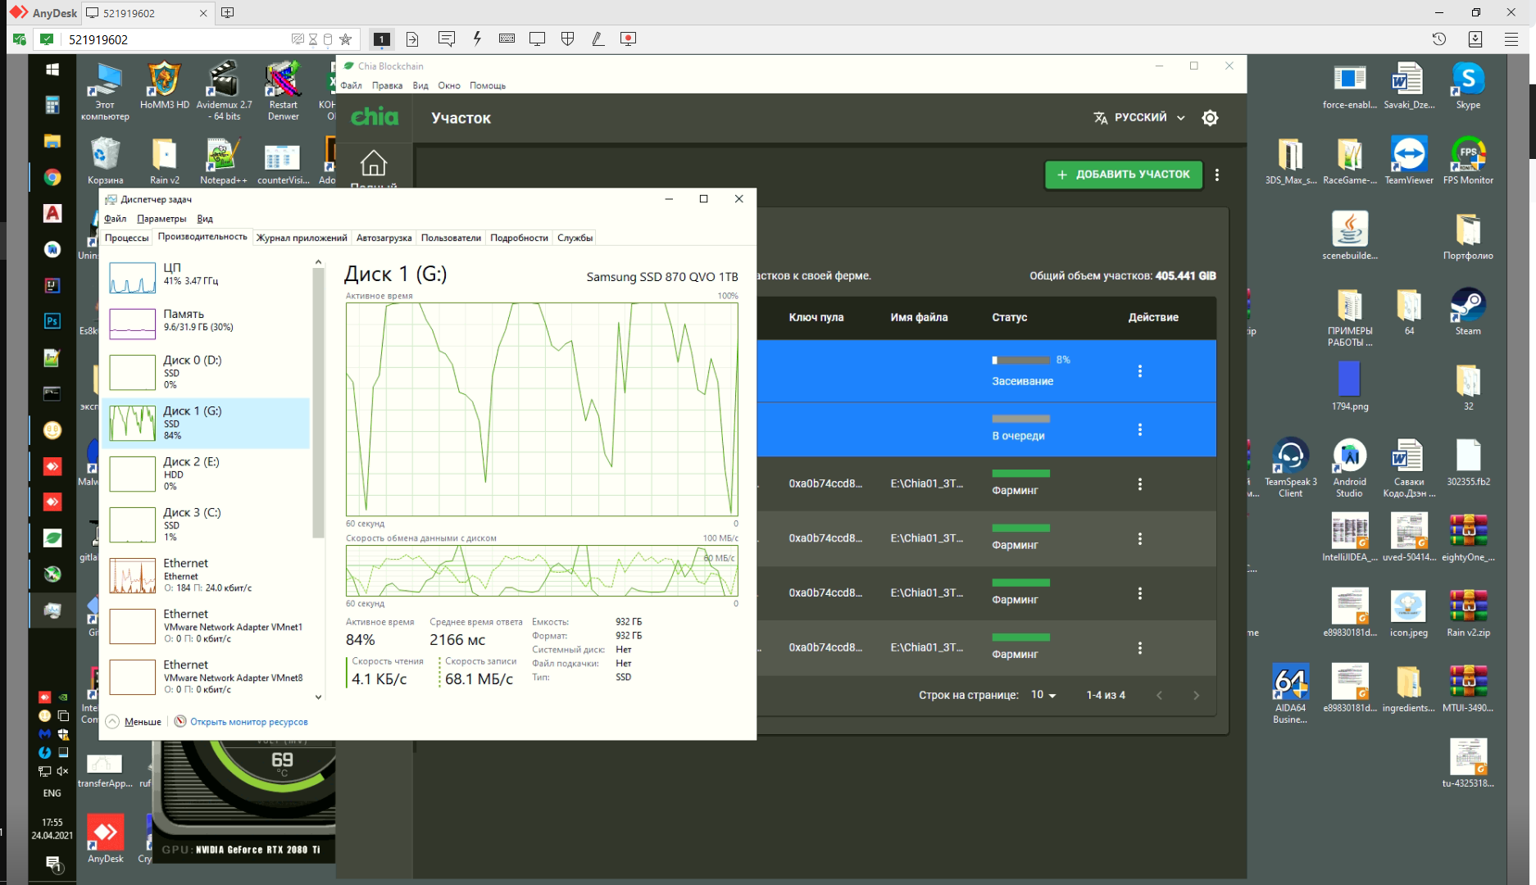This screenshot has width=1536, height=885.
Task: Click the ДОБАВИТЬ УЧАСТОК button
Action: [1124, 175]
